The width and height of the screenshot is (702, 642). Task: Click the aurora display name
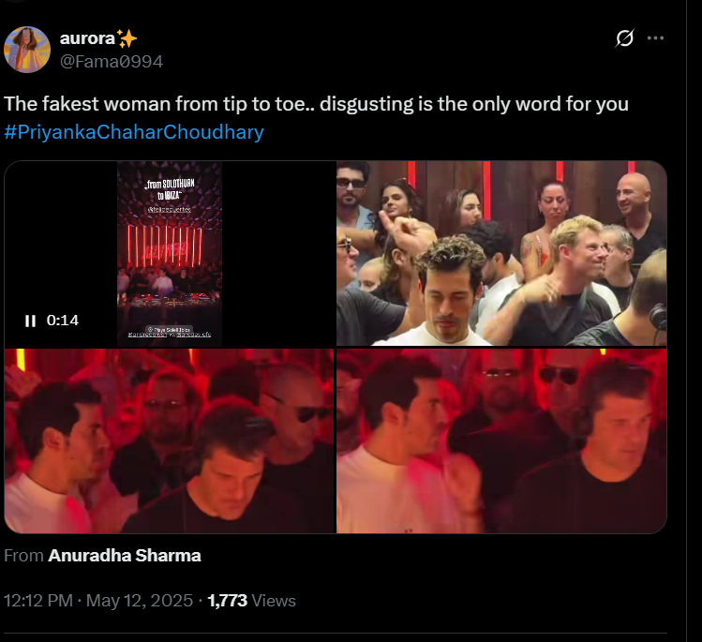(87, 38)
